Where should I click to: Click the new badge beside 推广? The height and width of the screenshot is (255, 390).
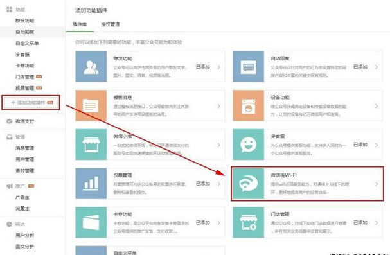pos(31,186)
